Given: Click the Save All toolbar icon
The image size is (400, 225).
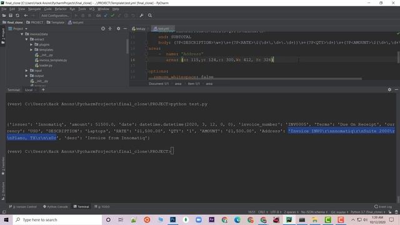Looking at the screenshot, I should pyautogui.click(x=11, y=16).
